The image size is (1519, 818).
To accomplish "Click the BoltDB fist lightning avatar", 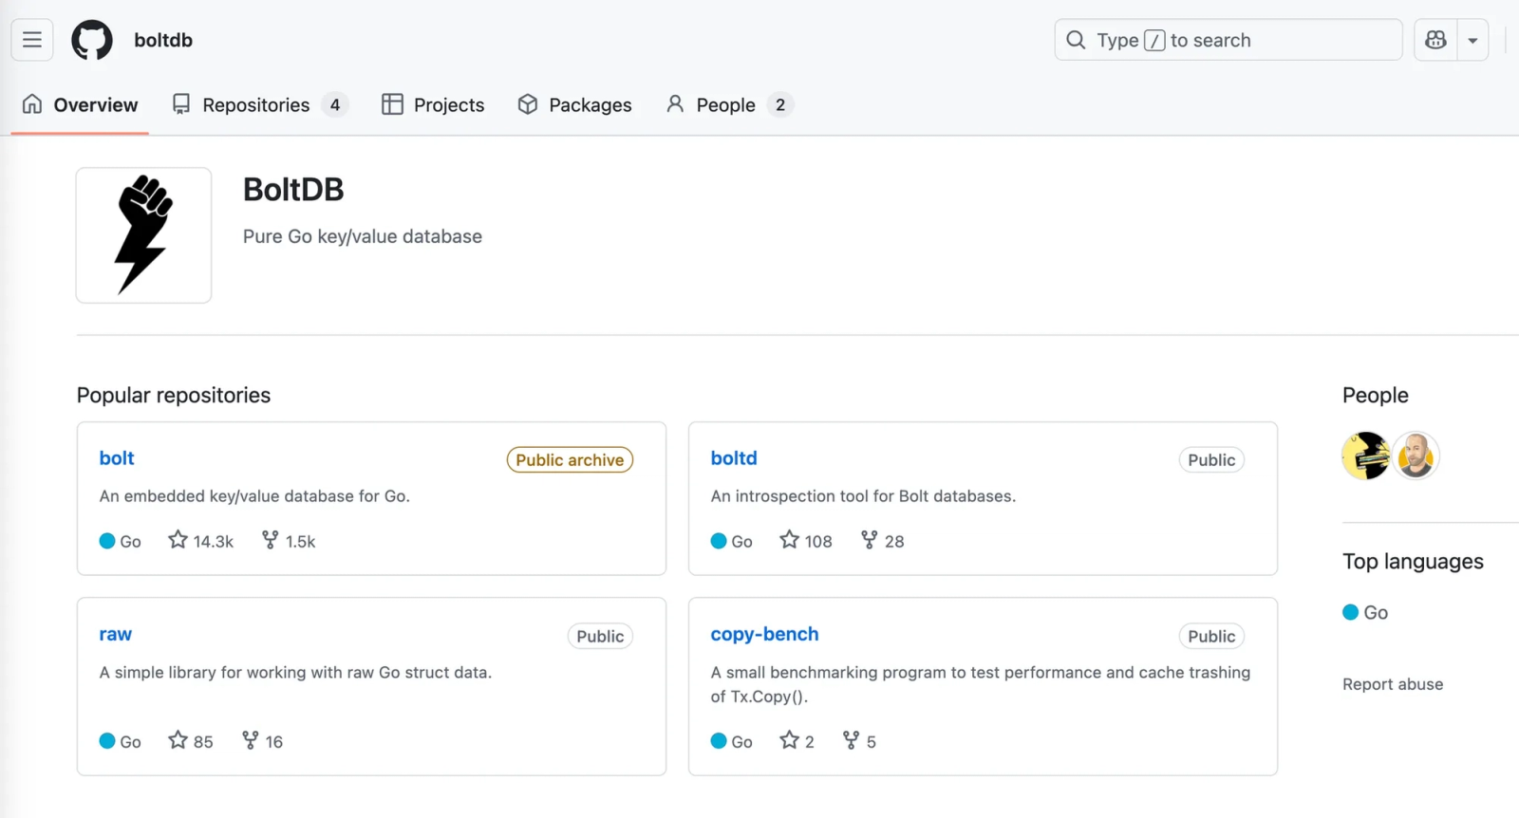I will coord(143,235).
